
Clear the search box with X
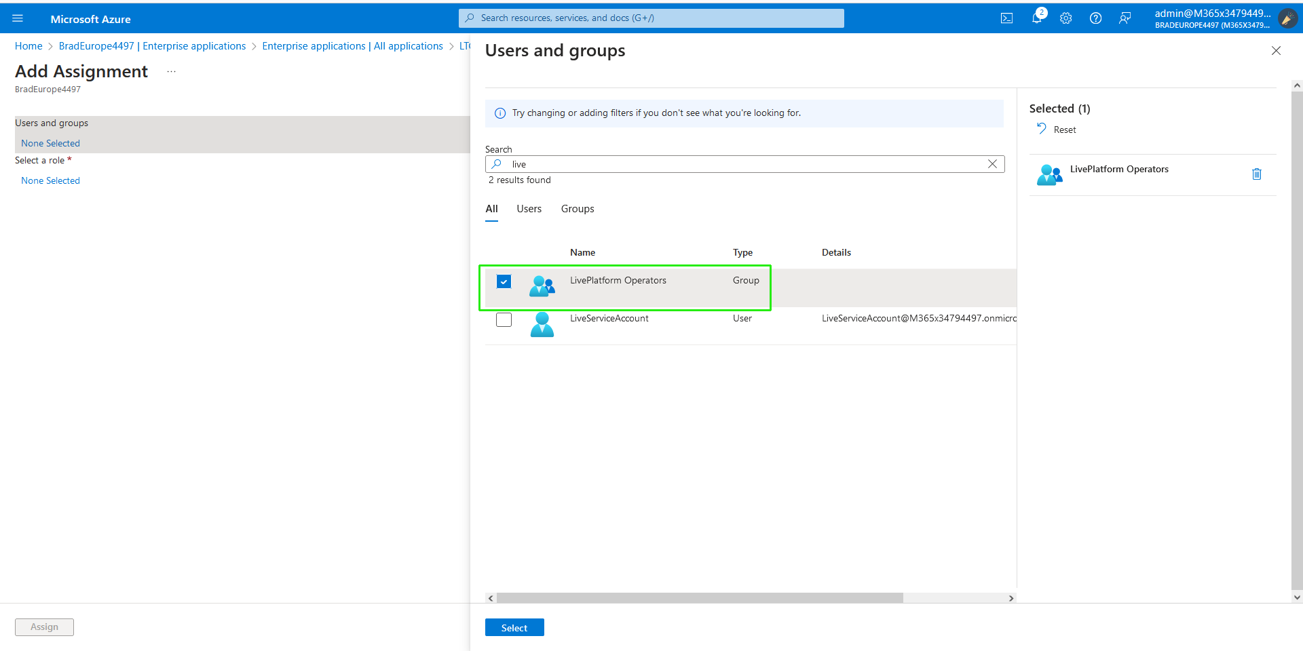click(992, 164)
